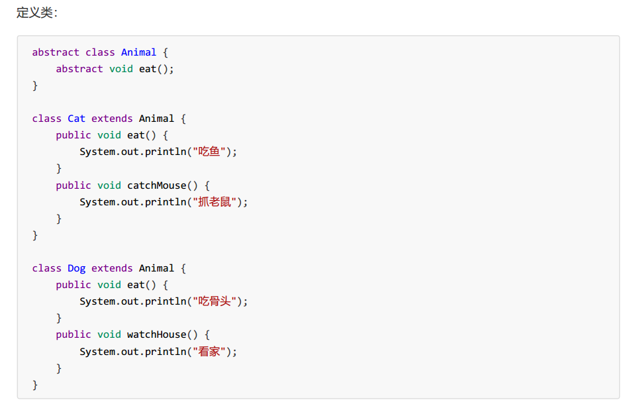Viewport: 635px width, 406px height.
Task: Click the public keyword before watchHouse
Action: pyautogui.click(x=73, y=334)
